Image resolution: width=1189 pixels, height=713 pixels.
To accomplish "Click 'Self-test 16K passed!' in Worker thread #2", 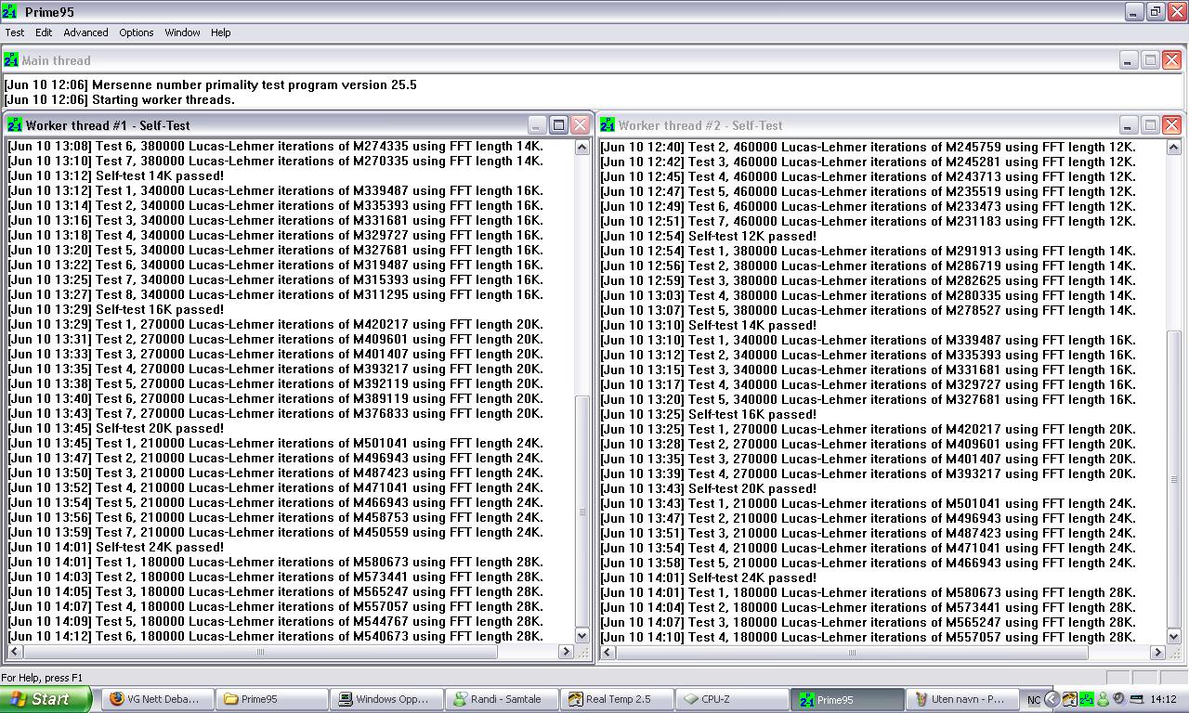I will click(x=709, y=414).
